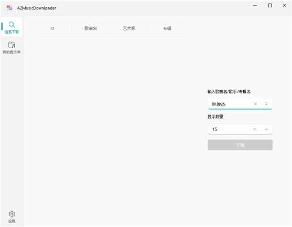
Task: Select the 专辑 column header
Action: pyautogui.click(x=167, y=28)
